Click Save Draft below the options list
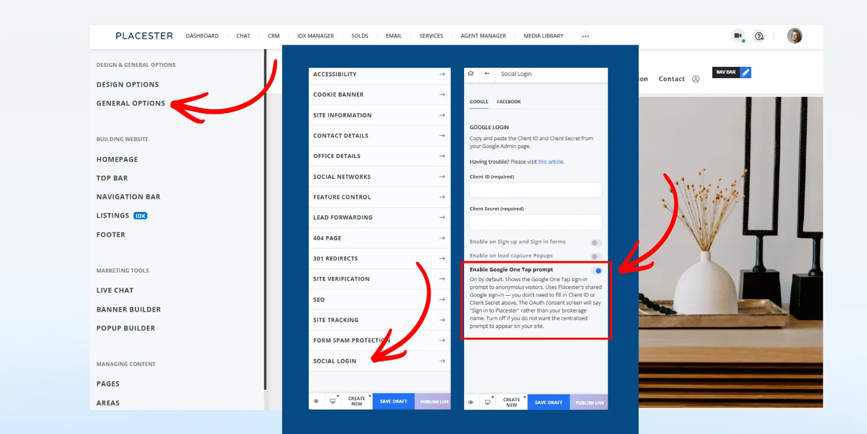 coord(393,401)
